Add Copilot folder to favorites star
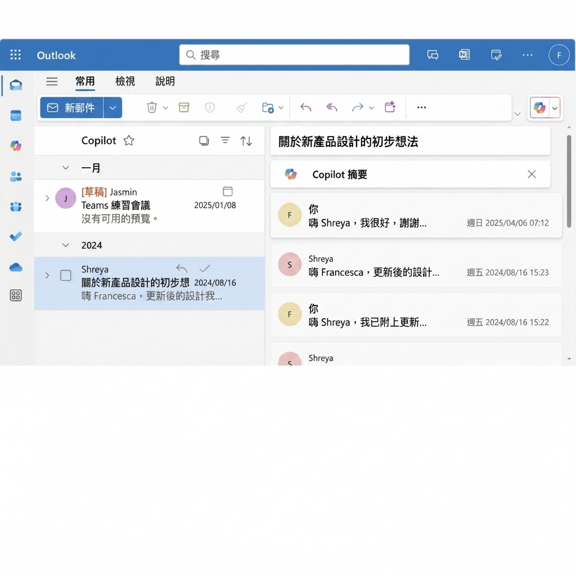The width and height of the screenshot is (576, 576). pyautogui.click(x=129, y=140)
